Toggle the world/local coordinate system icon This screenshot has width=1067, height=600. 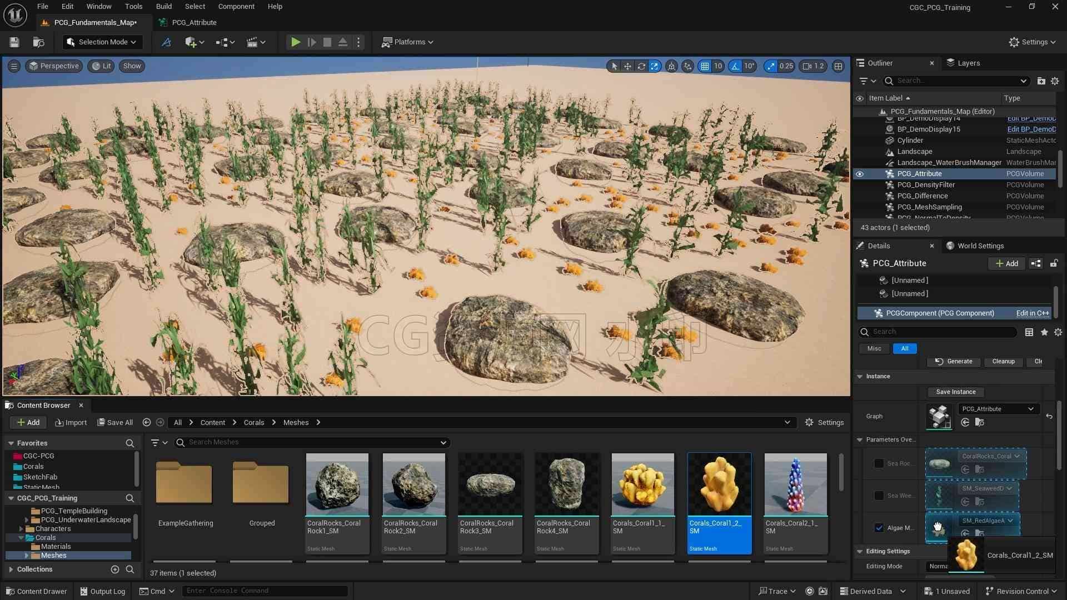(672, 66)
